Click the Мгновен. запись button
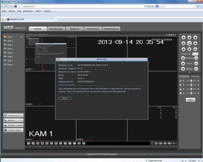The image size is (203, 162). (13, 125)
